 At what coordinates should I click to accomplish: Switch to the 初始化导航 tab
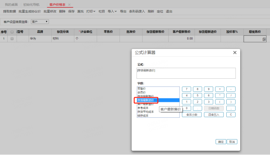pyautogui.click(x=31, y=5)
